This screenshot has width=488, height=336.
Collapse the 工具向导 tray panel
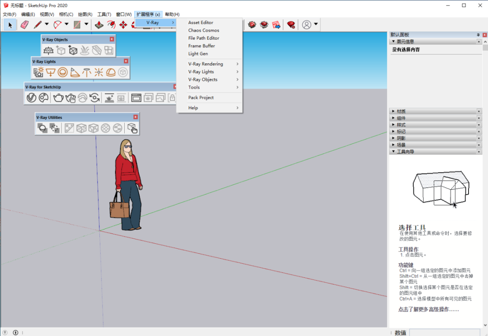click(x=435, y=151)
